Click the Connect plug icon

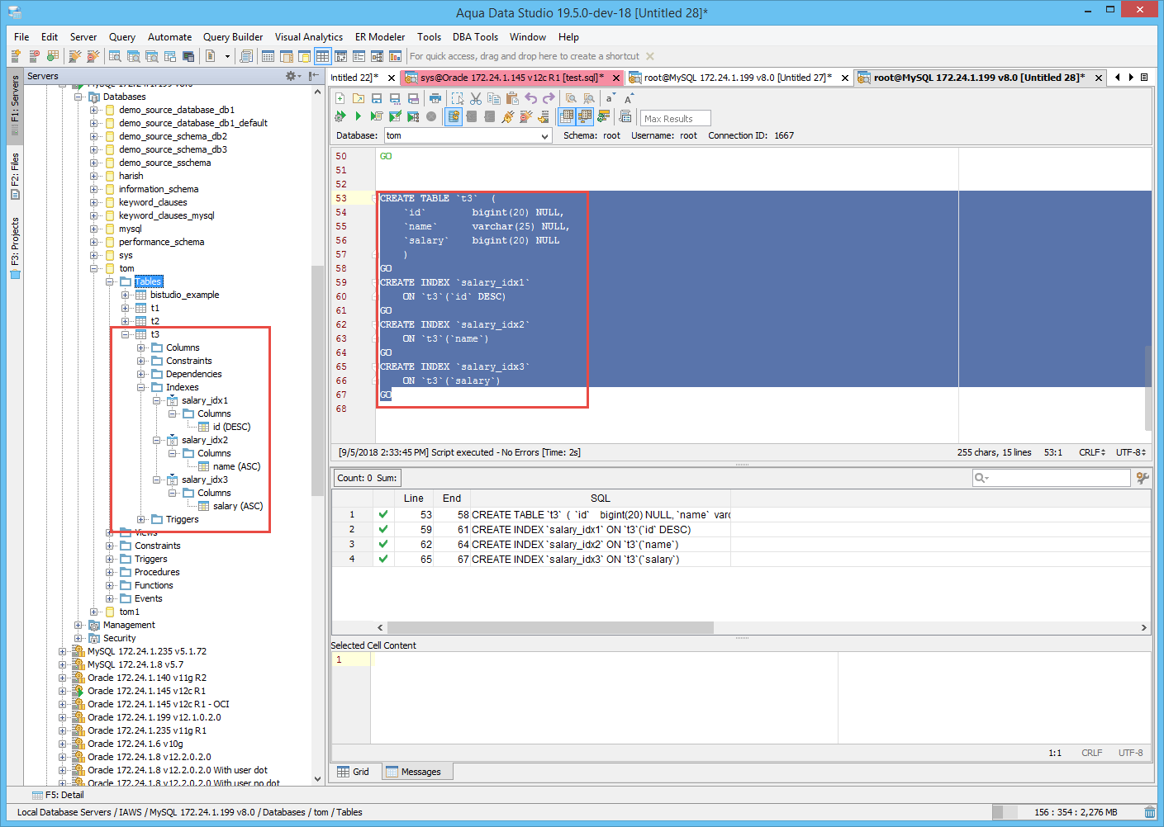pos(507,116)
